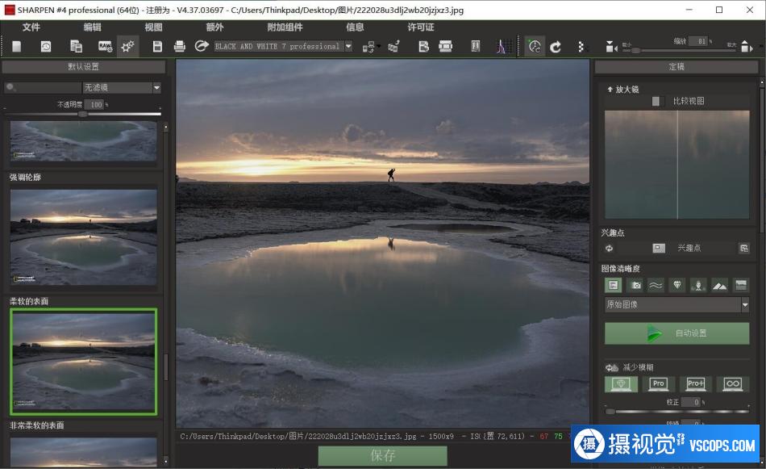The image size is (766, 469).
Task: Click the page with brush toolbar icon
Action: tap(423, 47)
